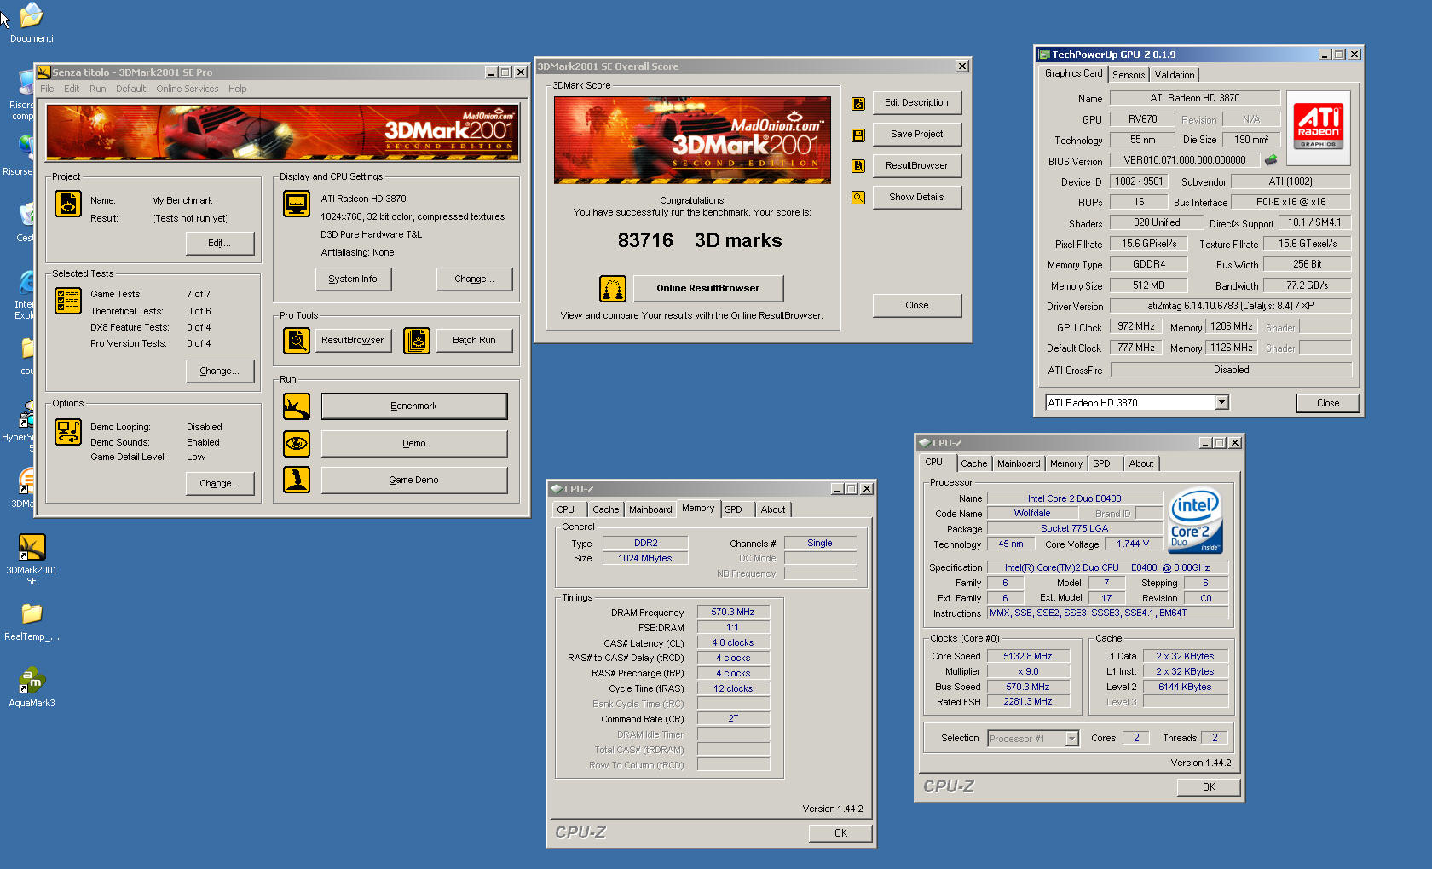
Task: Select the About tab in CPU-Z processor window
Action: click(x=1141, y=463)
